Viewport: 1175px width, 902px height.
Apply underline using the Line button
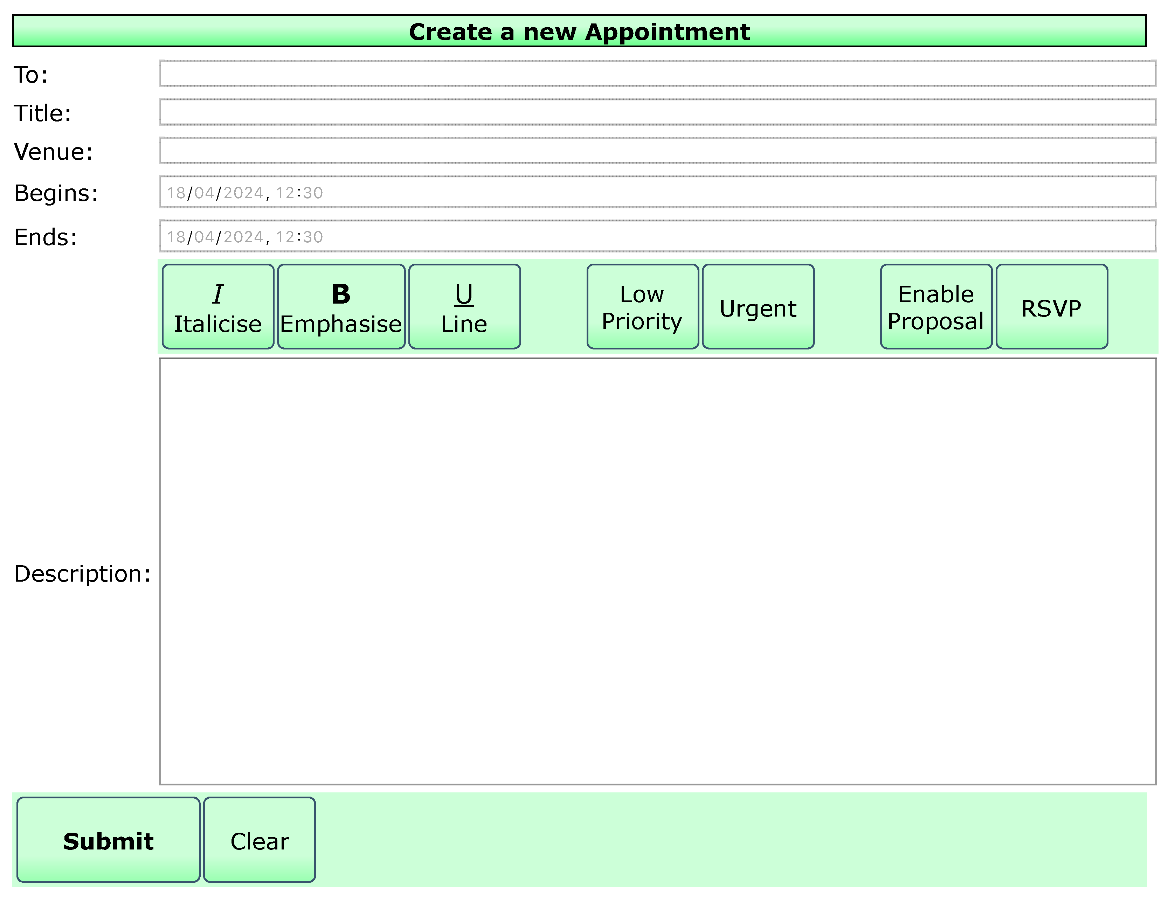coord(464,307)
